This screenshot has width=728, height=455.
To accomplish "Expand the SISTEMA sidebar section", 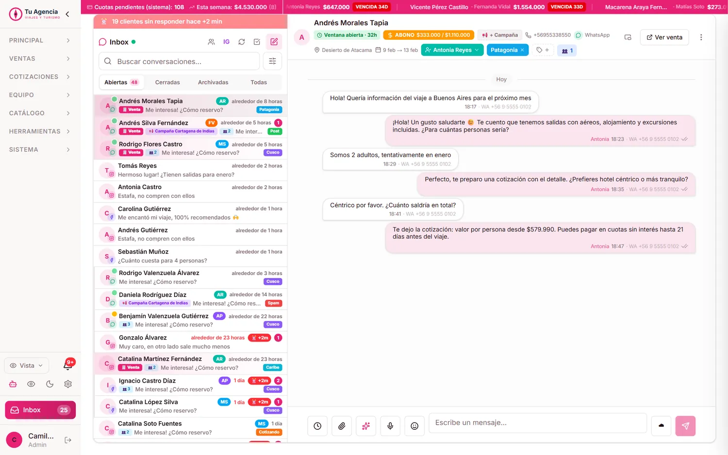I will click(40, 149).
